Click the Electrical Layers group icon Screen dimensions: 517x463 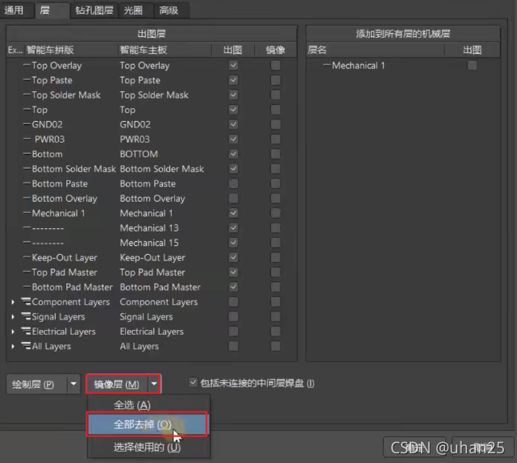(x=26, y=331)
